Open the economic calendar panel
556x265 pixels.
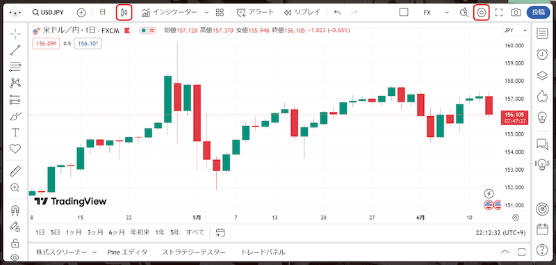[x=542, y=229]
